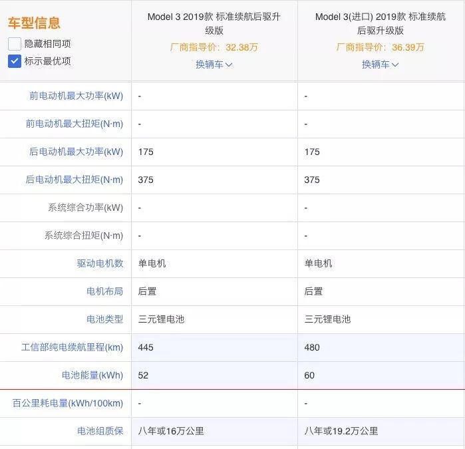Select the Model 3(进口) 2019款 title

(x=381, y=23)
